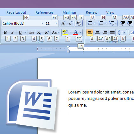
Task: Click the Decrease Indent icon
Action: pos(123,23)
